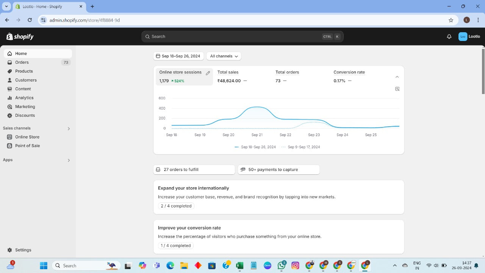Image resolution: width=485 pixels, height=273 pixels.
Task: Bookmark this page with the star icon
Action: click(x=451, y=20)
